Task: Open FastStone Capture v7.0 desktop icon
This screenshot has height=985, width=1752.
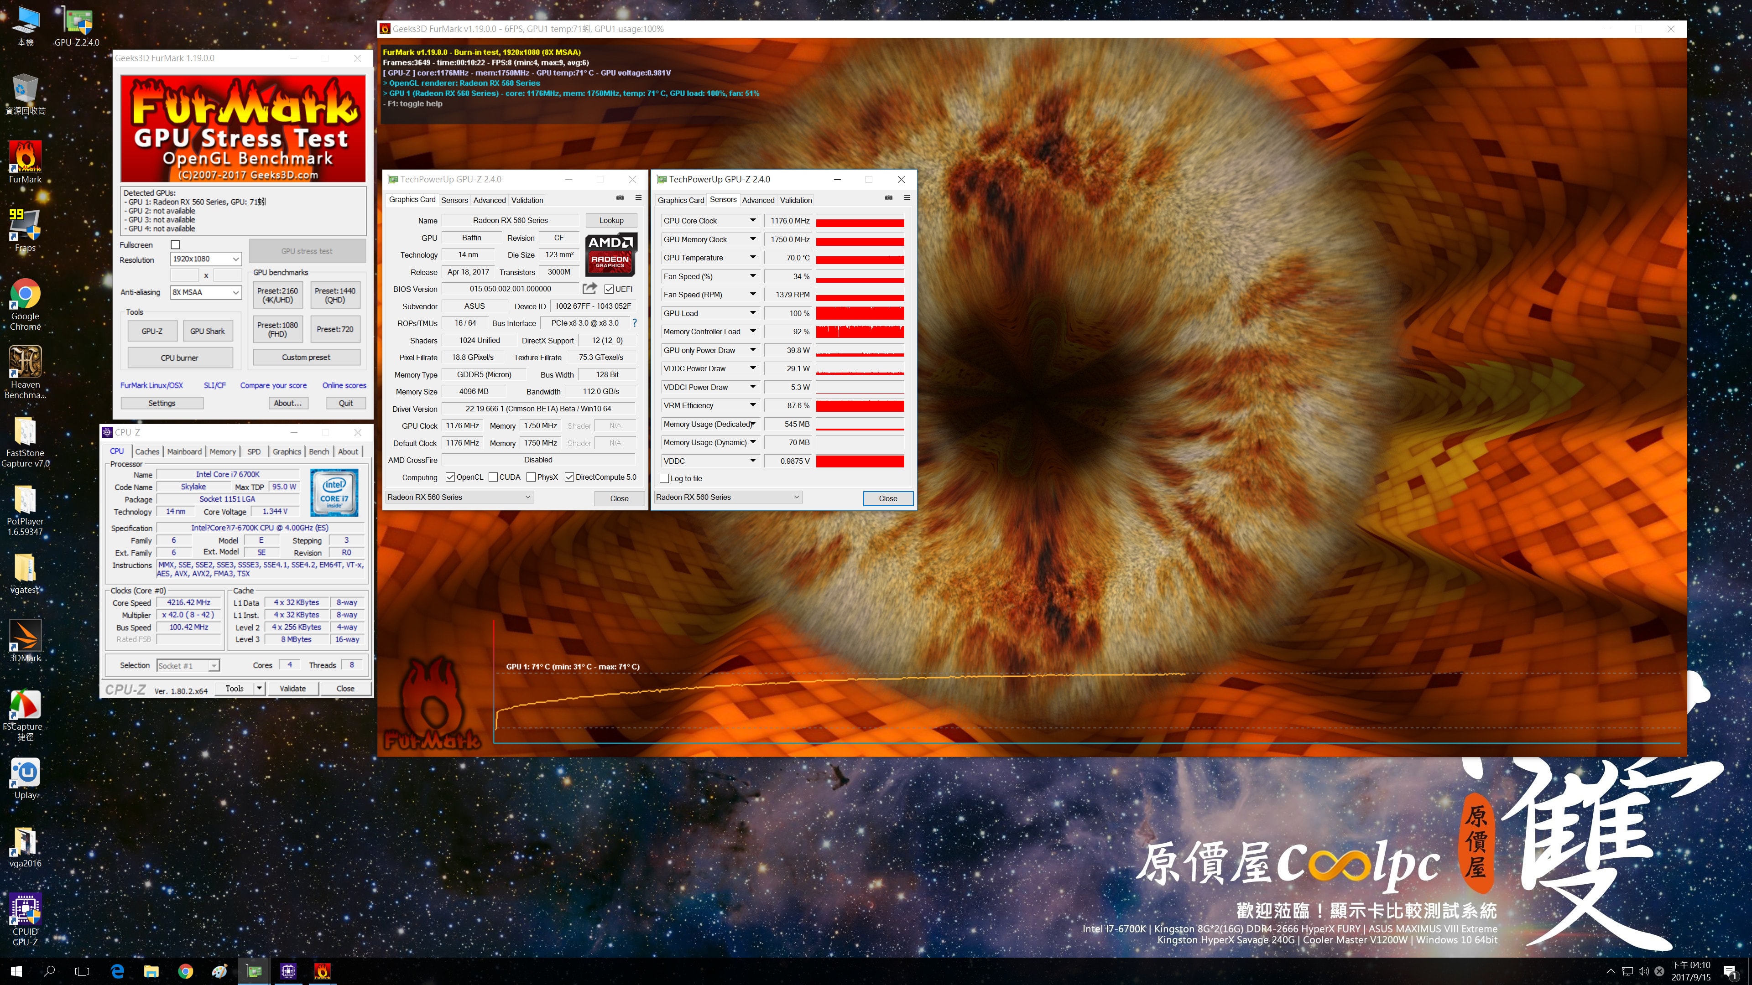Action: click(25, 441)
